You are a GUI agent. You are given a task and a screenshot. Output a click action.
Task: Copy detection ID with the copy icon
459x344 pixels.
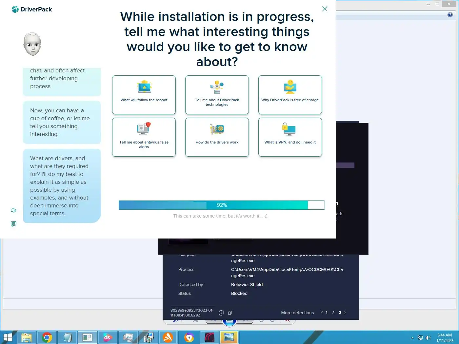click(230, 313)
